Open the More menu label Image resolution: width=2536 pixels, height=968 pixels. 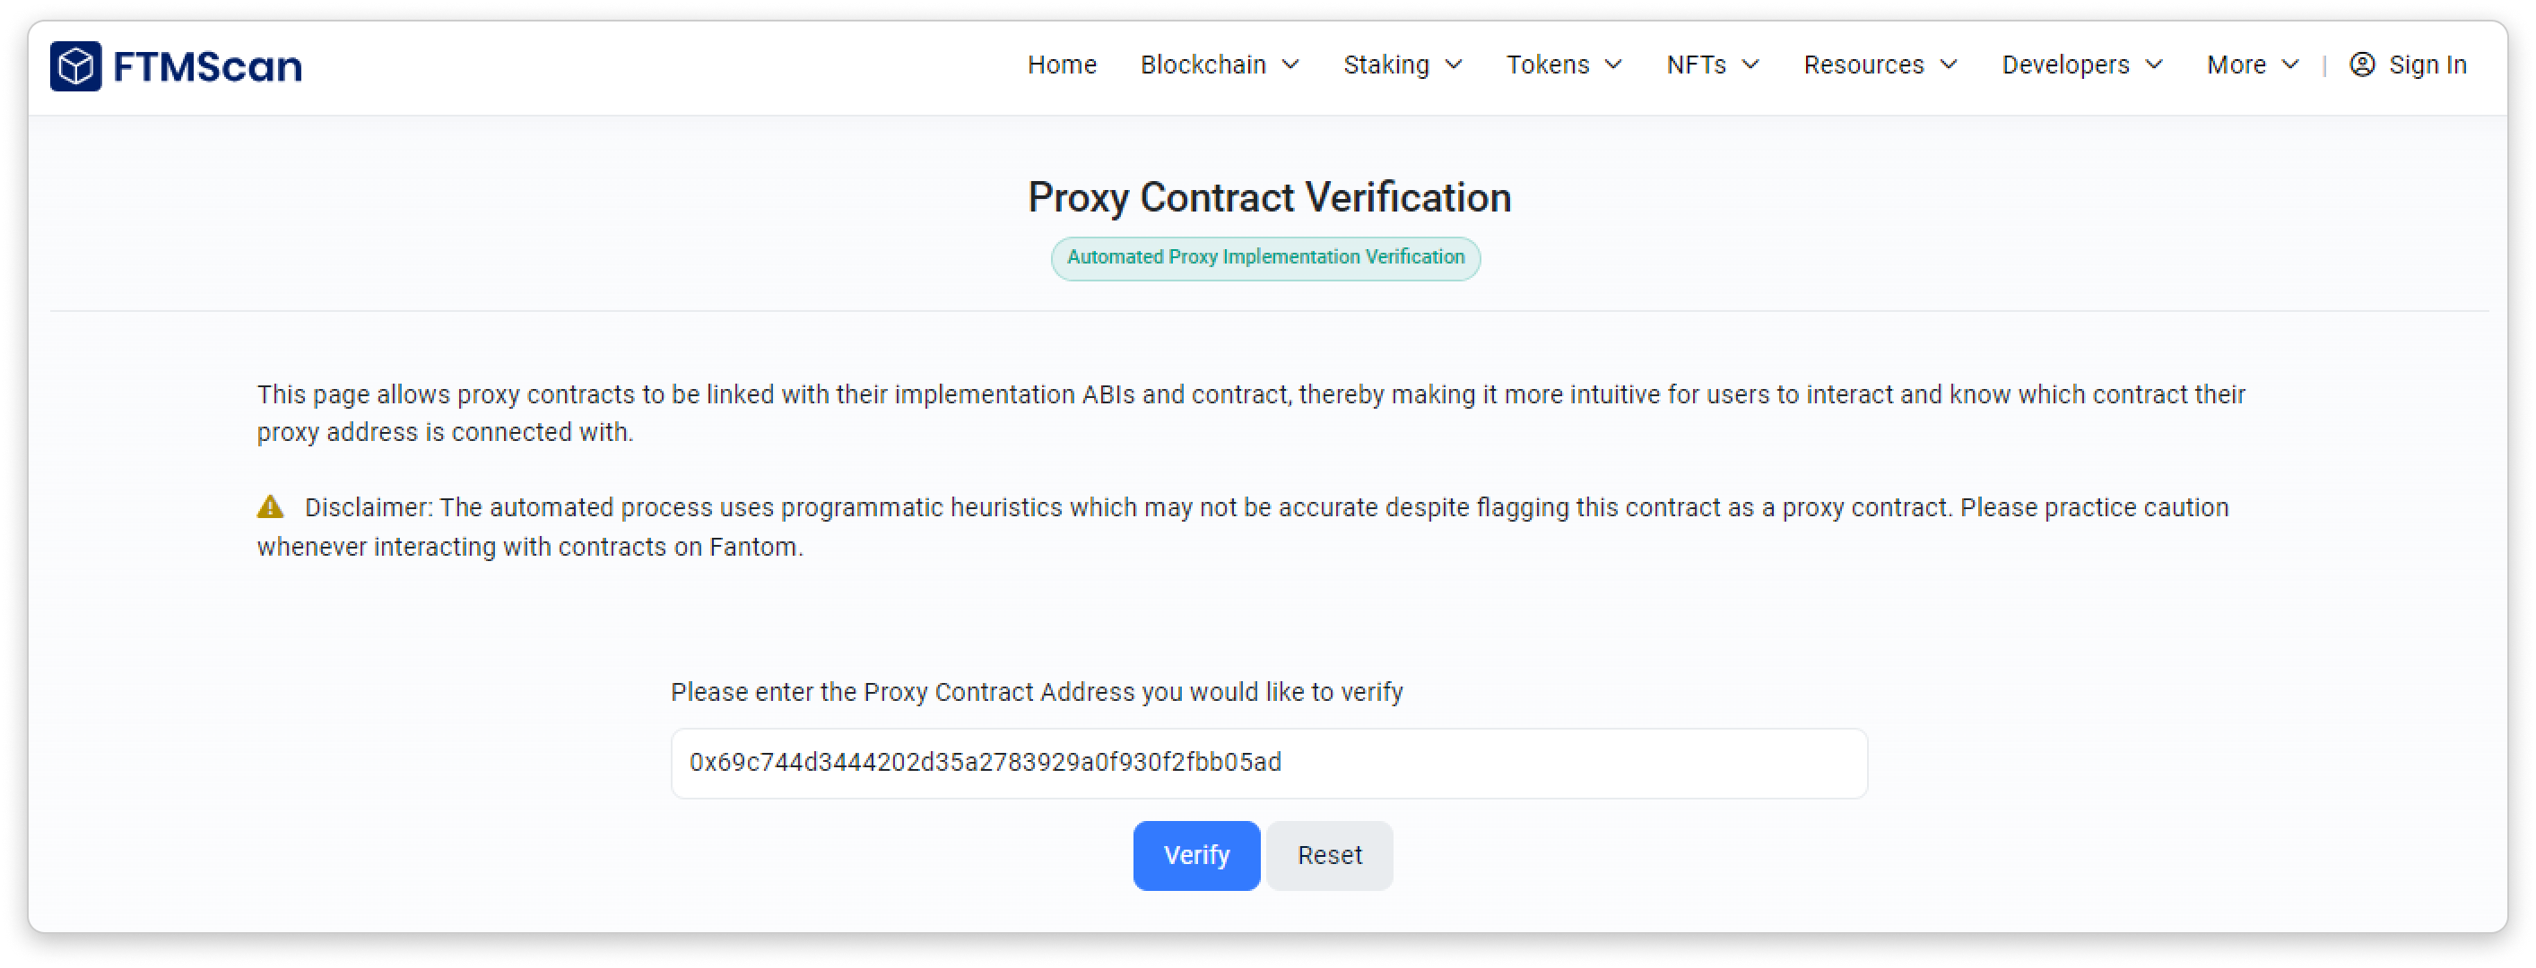coord(2236,65)
